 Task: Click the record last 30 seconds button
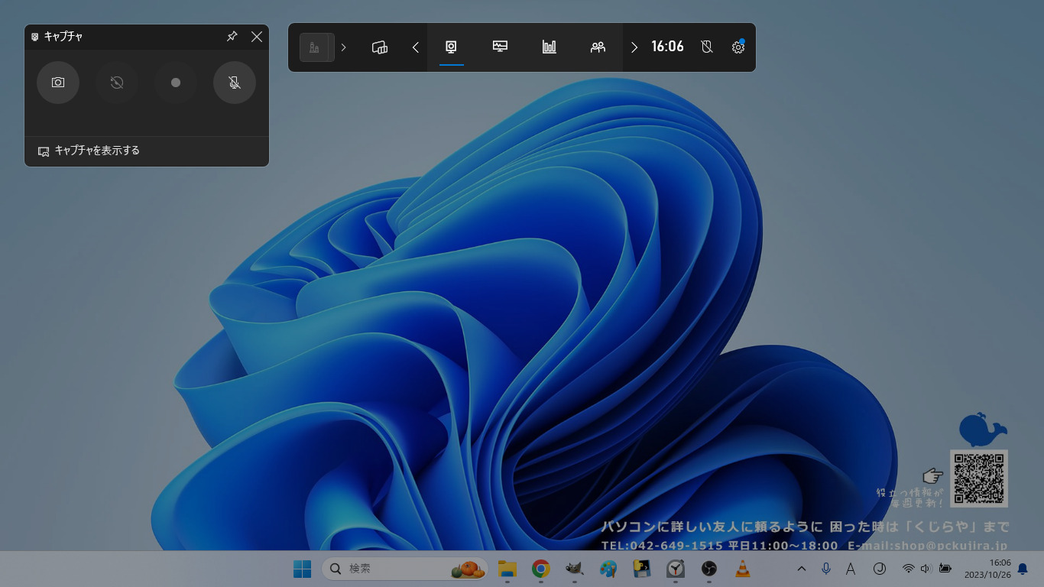point(117,83)
